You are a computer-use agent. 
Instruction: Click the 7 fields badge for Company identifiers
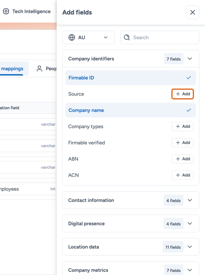pyautogui.click(x=173, y=59)
